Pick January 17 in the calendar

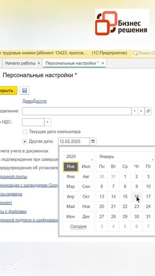(149, 197)
